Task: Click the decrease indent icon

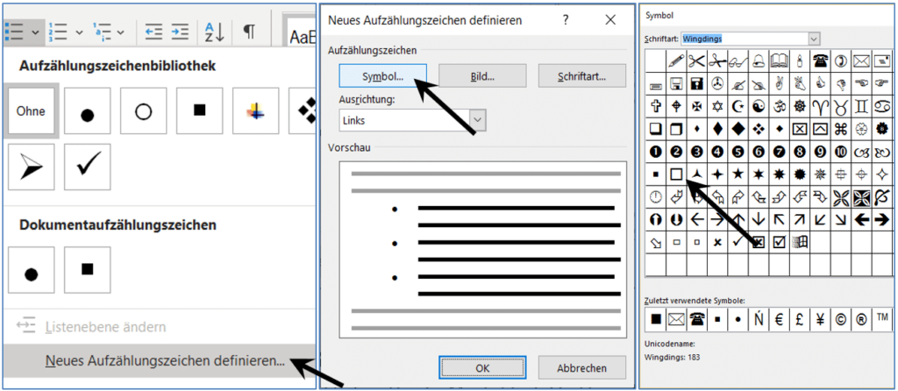Action: (153, 32)
